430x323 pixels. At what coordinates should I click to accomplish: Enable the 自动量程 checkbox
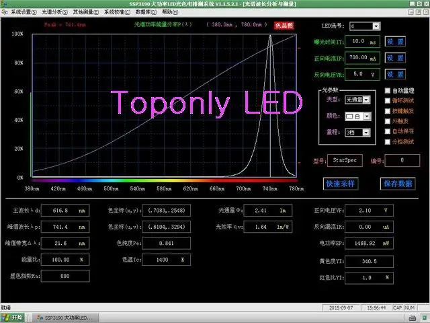tap(388, 91)
